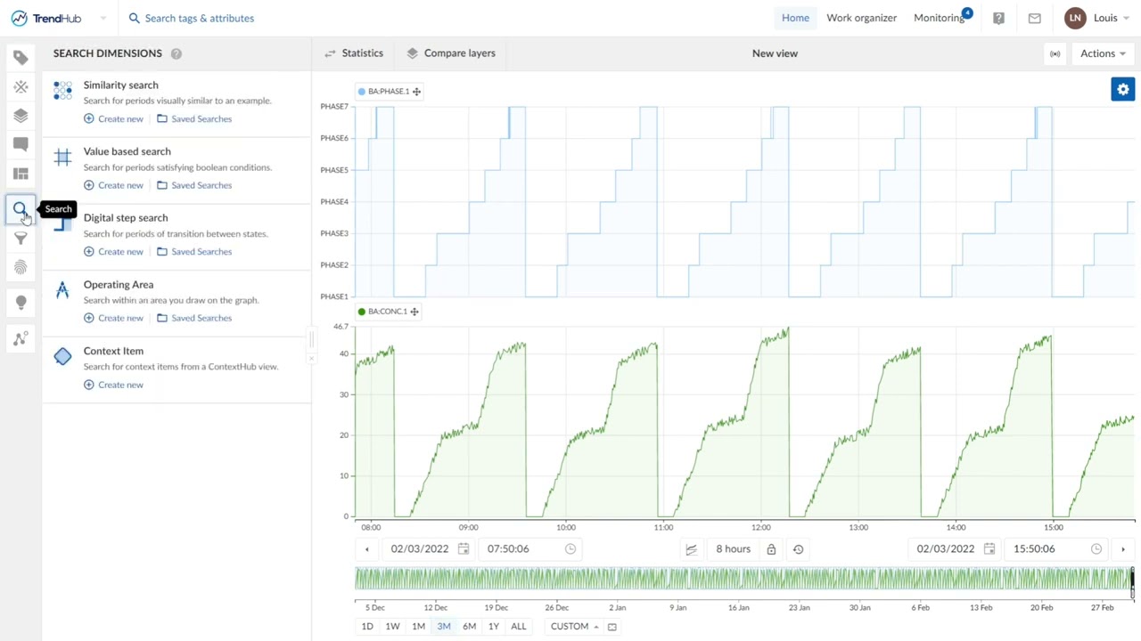The height and width of the screenshot is (641, 1141).
Task: Select the 1W time range
Action: point(392,627)
